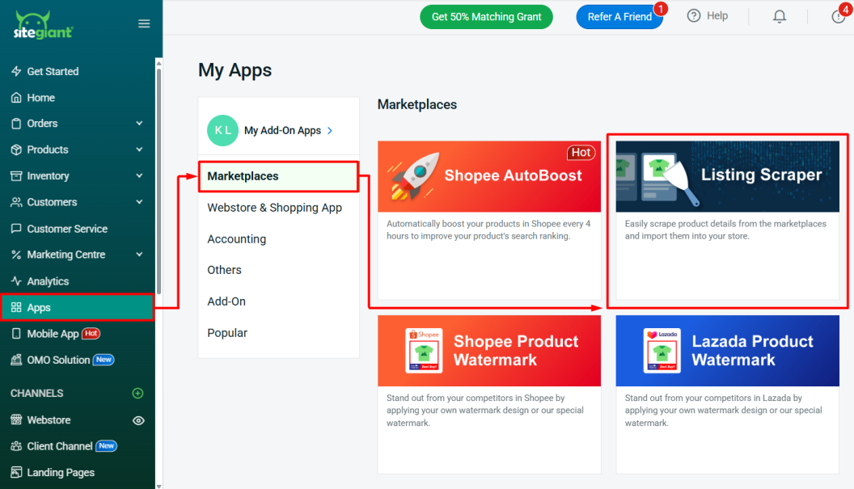Click the Shopee AutoBoost description text
Screen dimensions: 854x489
click(488, 230)
